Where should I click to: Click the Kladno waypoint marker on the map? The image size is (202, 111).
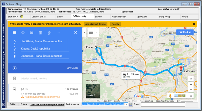click(x=96, y=47)
